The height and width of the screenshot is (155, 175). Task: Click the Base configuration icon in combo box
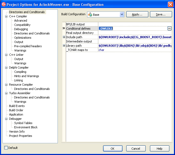(x=90, y=14)
